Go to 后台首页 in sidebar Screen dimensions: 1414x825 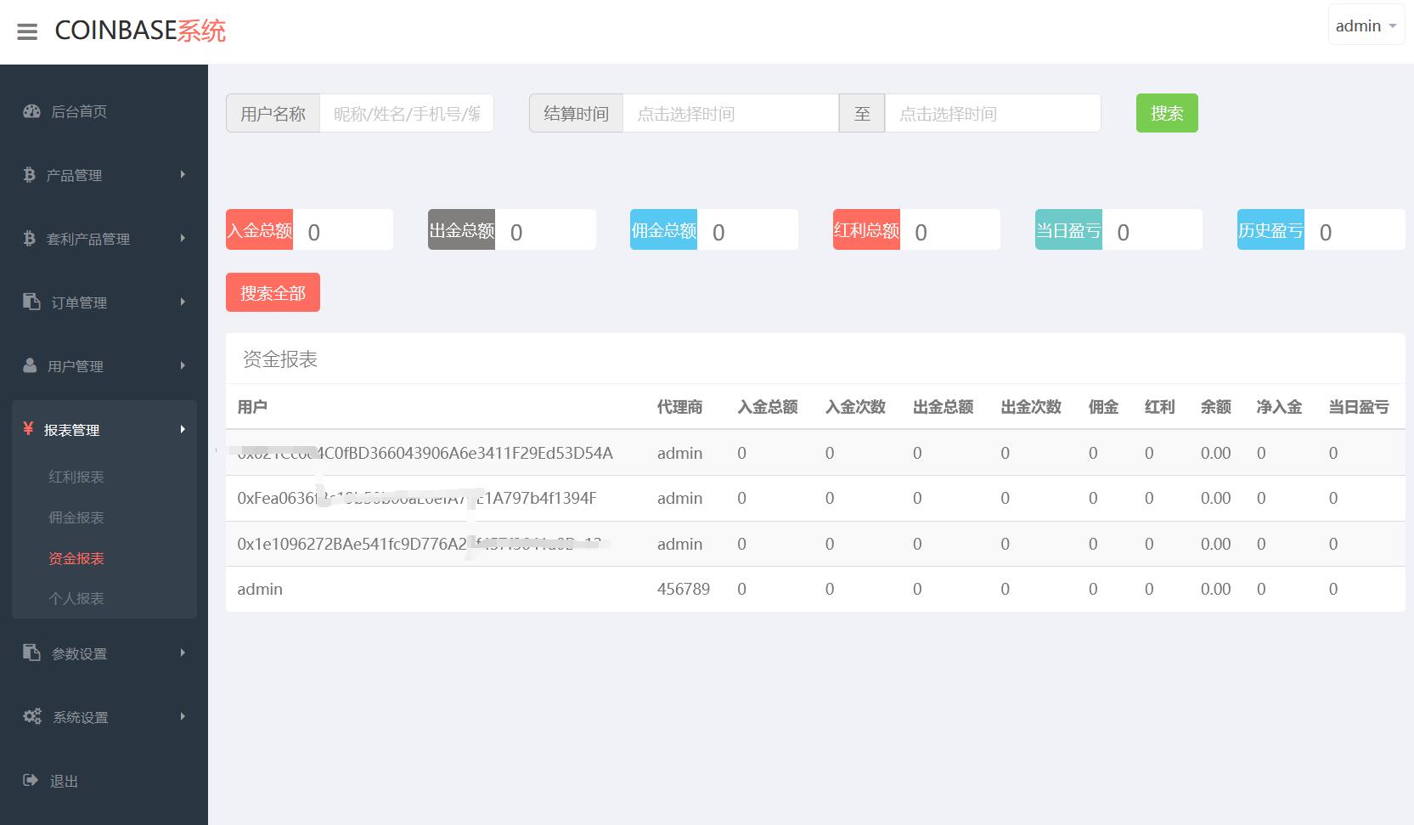(x=79, y=111)
